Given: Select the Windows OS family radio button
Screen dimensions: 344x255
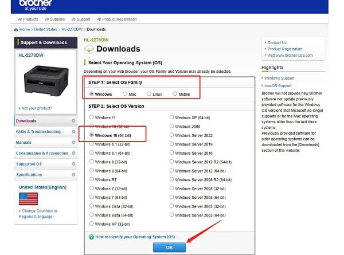Looking at the screenshot, I should point(92,94).
